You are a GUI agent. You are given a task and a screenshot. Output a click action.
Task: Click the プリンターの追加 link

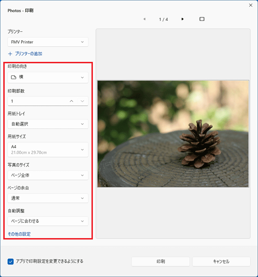(29, 54)
